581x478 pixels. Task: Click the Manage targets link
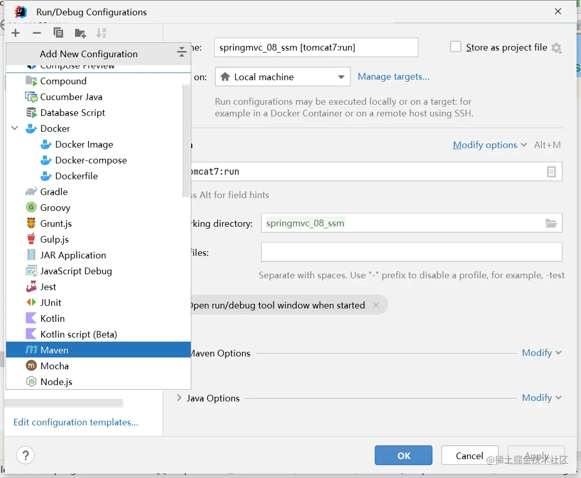point(393,77)
